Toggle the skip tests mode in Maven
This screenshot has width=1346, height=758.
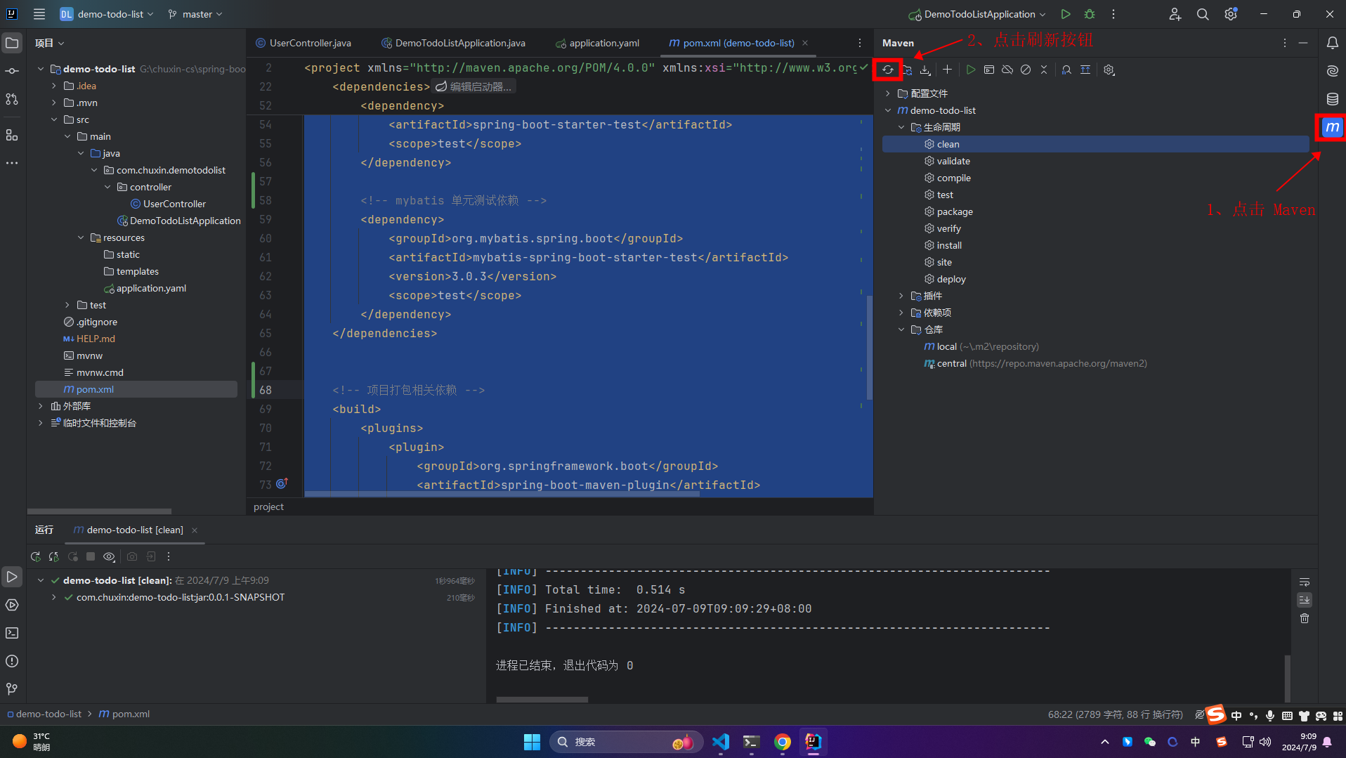(x=1026, y=70)
